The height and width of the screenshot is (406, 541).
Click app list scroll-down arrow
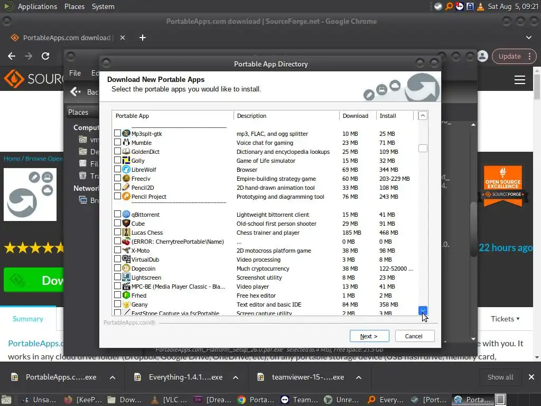[423, 310]
